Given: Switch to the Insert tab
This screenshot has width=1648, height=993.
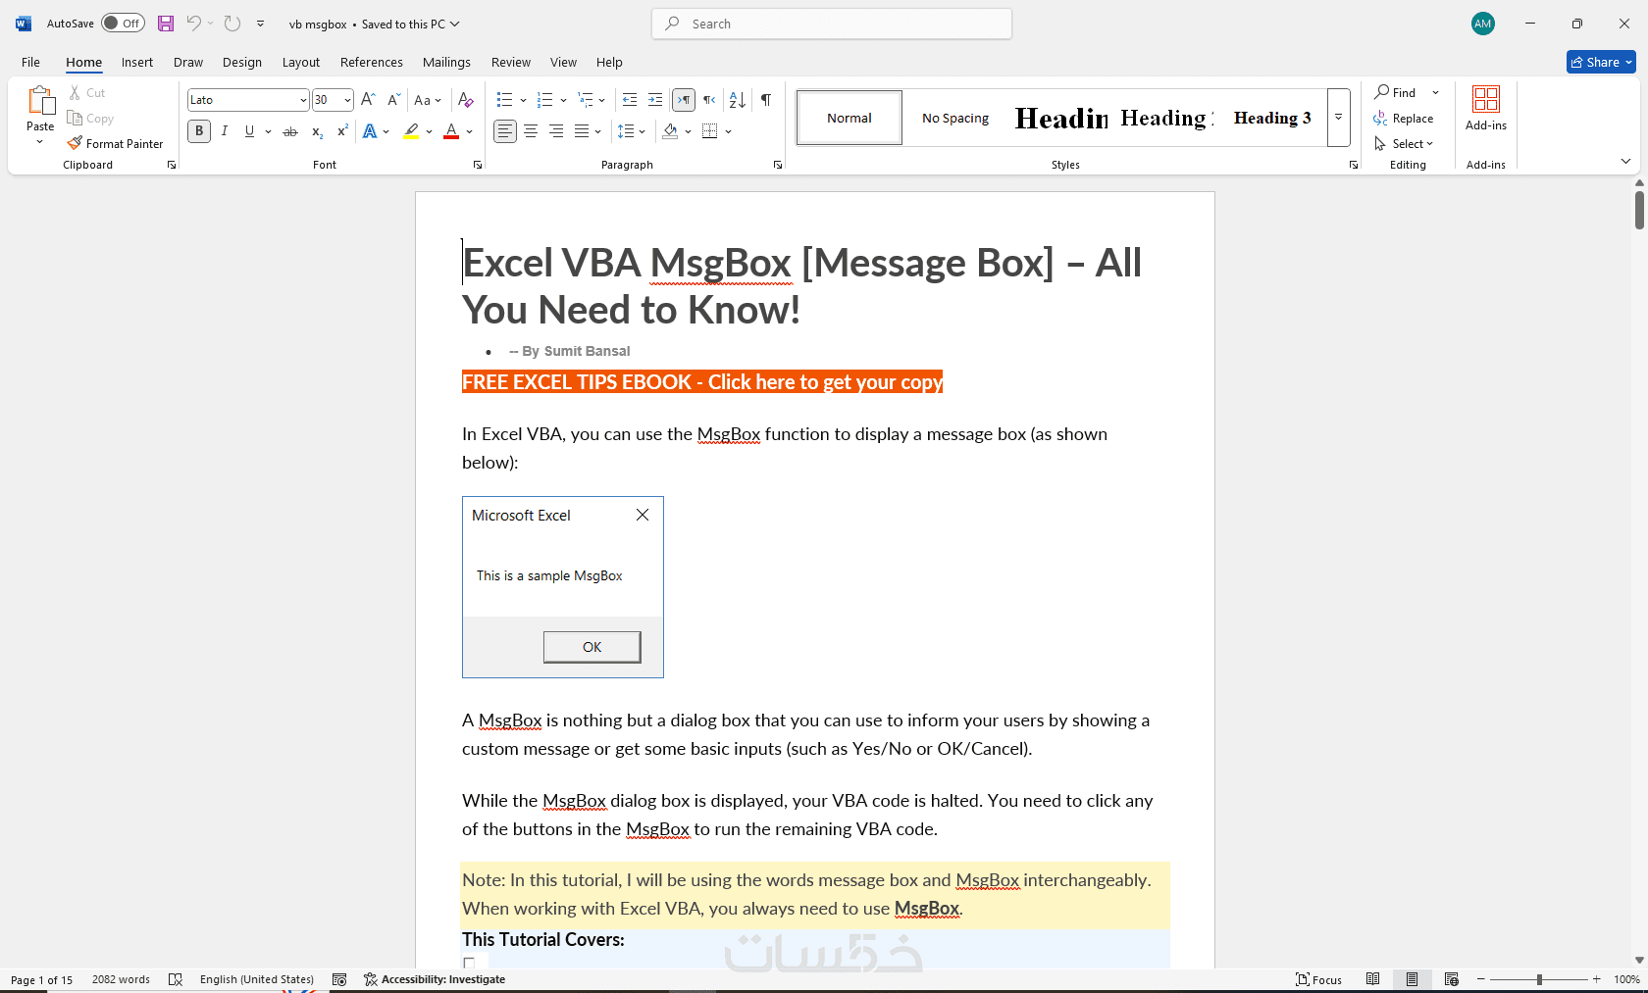Looking at the screenshot, I should click(137, 62).
